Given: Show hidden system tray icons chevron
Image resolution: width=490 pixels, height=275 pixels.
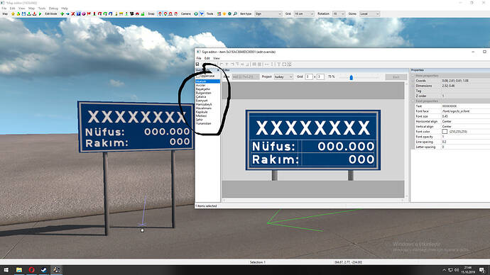Looking at the screenshot, I should (x=444, y=270).
